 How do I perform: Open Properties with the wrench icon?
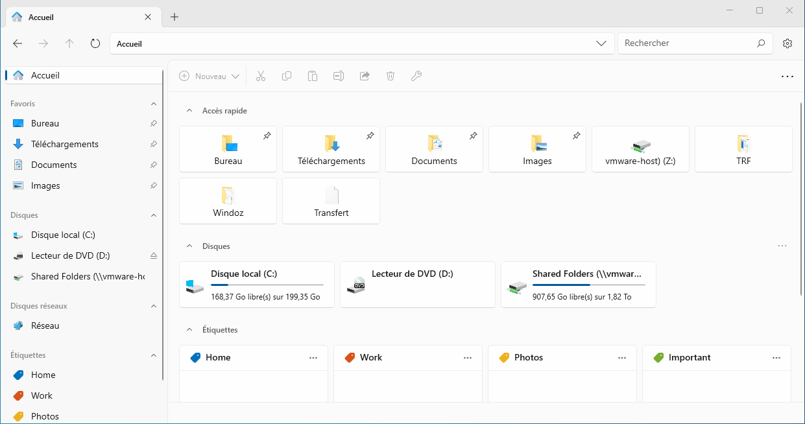tap(416, 77)
